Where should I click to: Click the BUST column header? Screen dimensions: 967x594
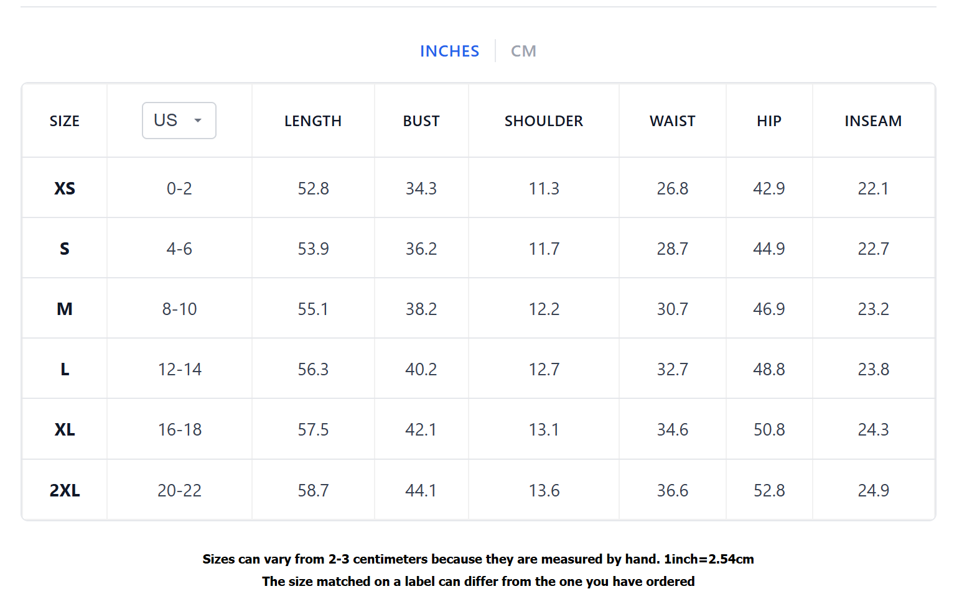click(421, 121)
